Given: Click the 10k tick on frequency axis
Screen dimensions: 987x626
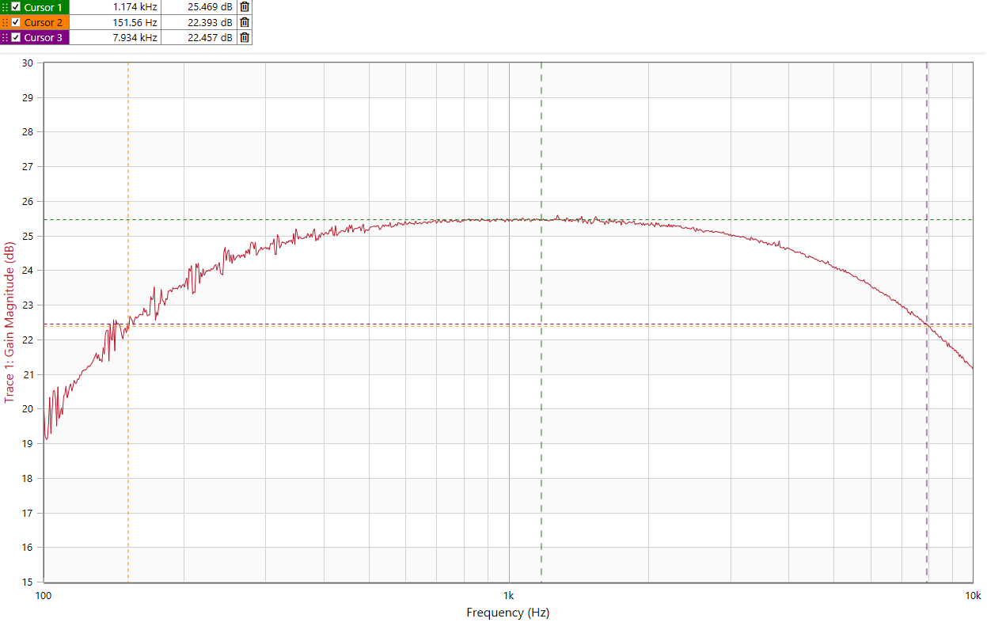Looking at the screenshot, I should [x=973, y=594].
